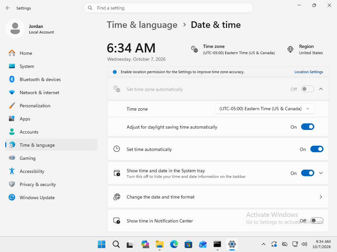Click the Bluetooth icon in sidebar
Viewport: 337px width, 252px height.
point(12,79)
